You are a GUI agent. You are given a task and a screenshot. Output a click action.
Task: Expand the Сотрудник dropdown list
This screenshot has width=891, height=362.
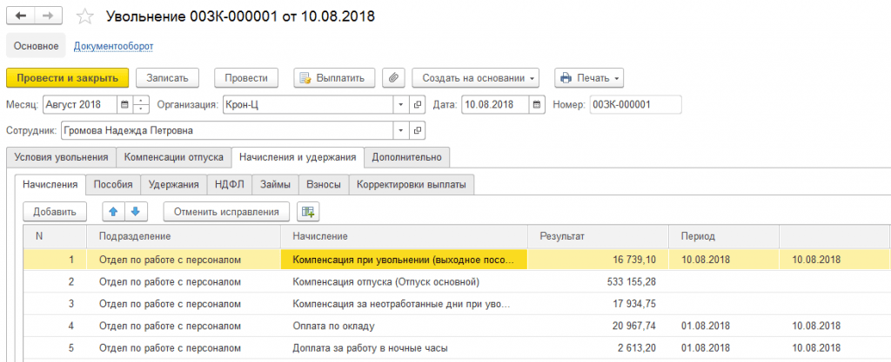(x=401, y=130)
